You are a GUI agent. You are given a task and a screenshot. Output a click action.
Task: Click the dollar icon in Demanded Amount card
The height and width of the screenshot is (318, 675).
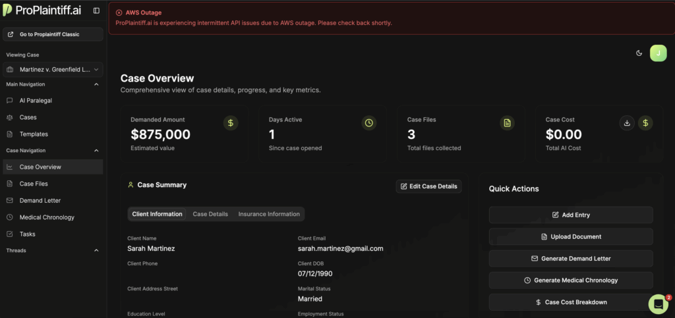click(231, 122)
